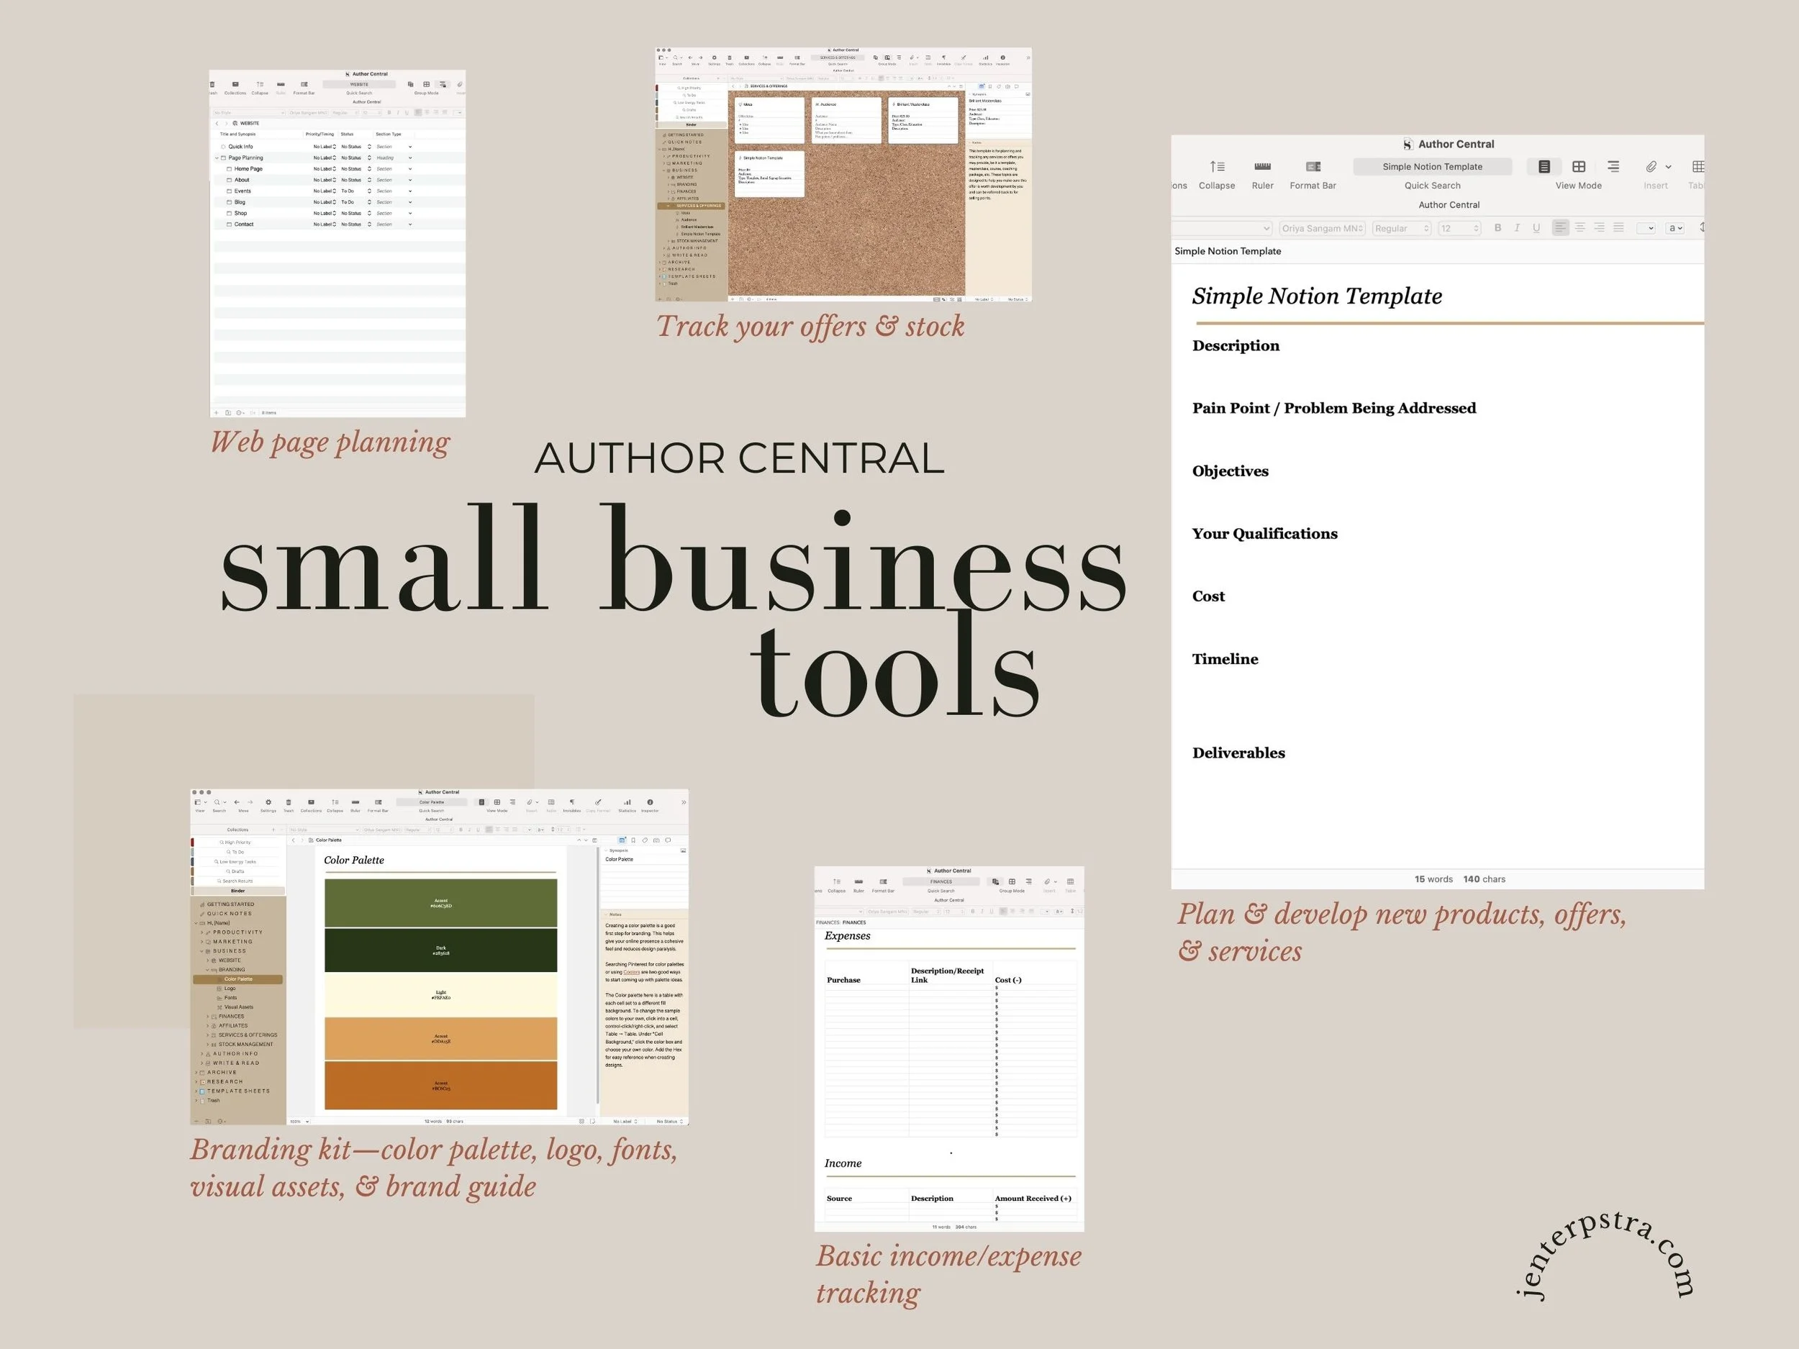This screenshot has height=1349, width=1799.
Task: Open the Section Type dropdown for Home Page
Action: [x=411, y=169]
